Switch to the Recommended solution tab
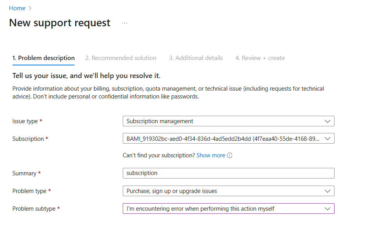 (121, 58)
